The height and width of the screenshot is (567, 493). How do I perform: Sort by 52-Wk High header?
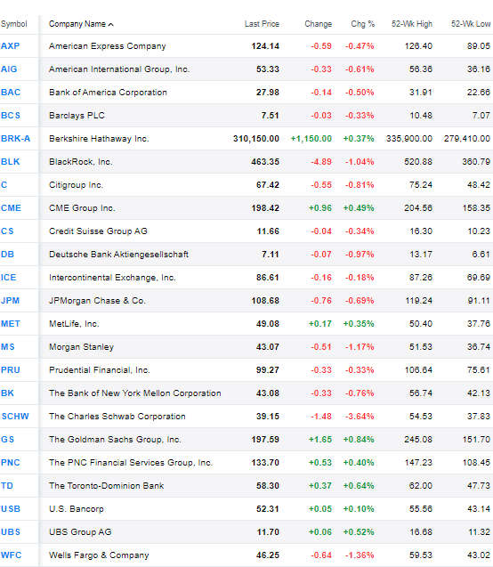pos(412,24)
